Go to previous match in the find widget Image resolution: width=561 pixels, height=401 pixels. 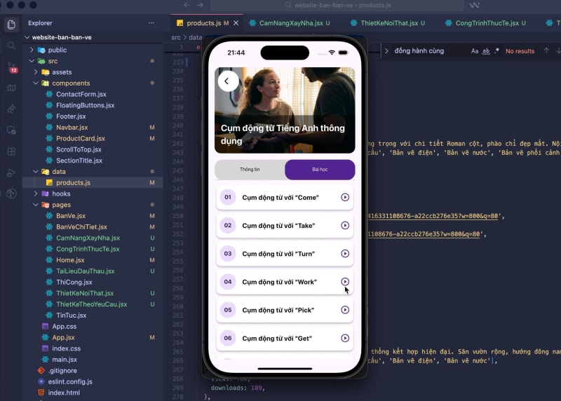(546, 50)
